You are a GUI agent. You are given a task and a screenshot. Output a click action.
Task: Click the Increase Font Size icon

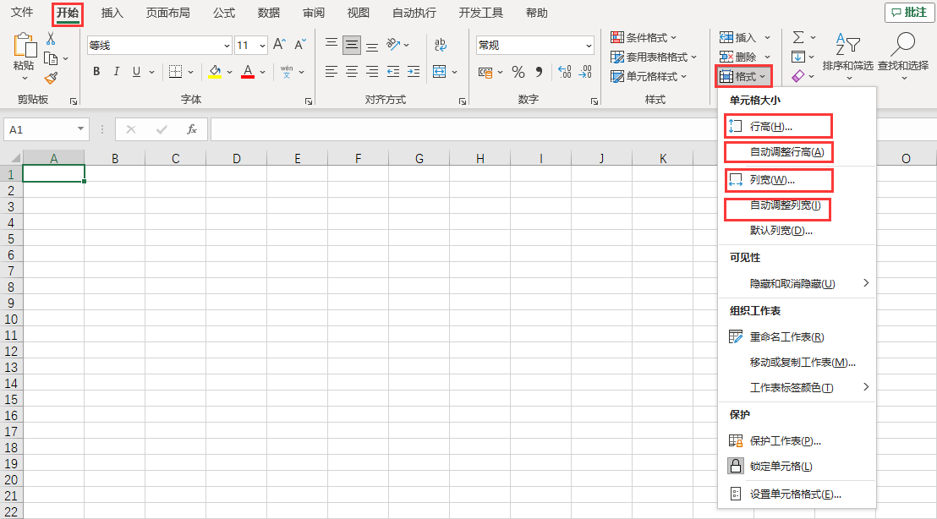point(279,45)
